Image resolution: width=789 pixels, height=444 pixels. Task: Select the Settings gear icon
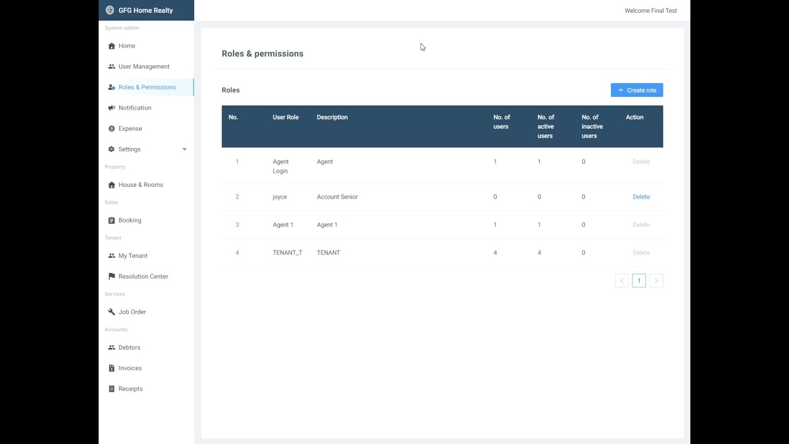(112, 149)
